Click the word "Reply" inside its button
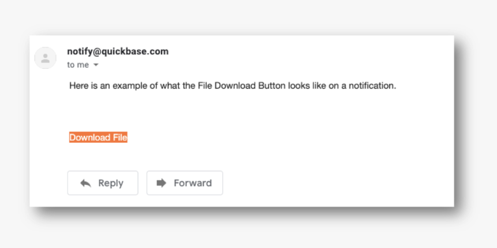The image size is (497, 248). click(110, 183)
